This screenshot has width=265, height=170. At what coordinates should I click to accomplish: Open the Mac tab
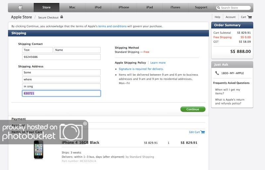click(72, 7)
